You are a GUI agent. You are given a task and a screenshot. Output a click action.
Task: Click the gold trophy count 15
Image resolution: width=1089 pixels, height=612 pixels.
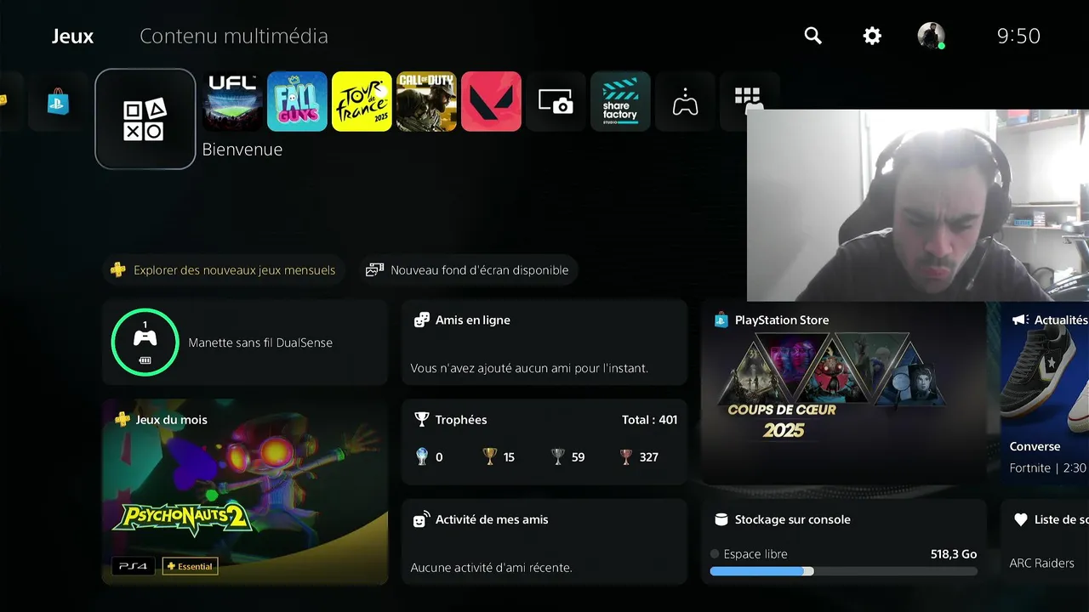[499, 457]
